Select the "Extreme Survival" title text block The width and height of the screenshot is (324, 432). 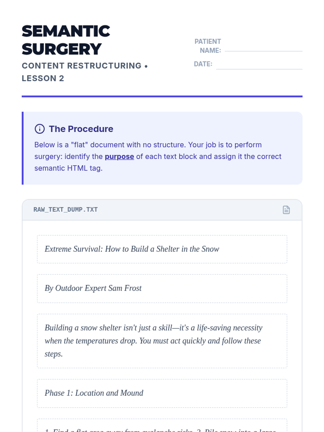[x=162, y=249]
